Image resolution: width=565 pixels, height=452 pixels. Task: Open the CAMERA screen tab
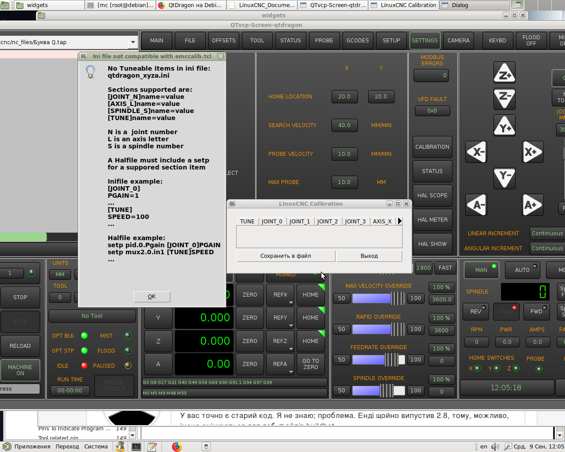tap(459, 41)
